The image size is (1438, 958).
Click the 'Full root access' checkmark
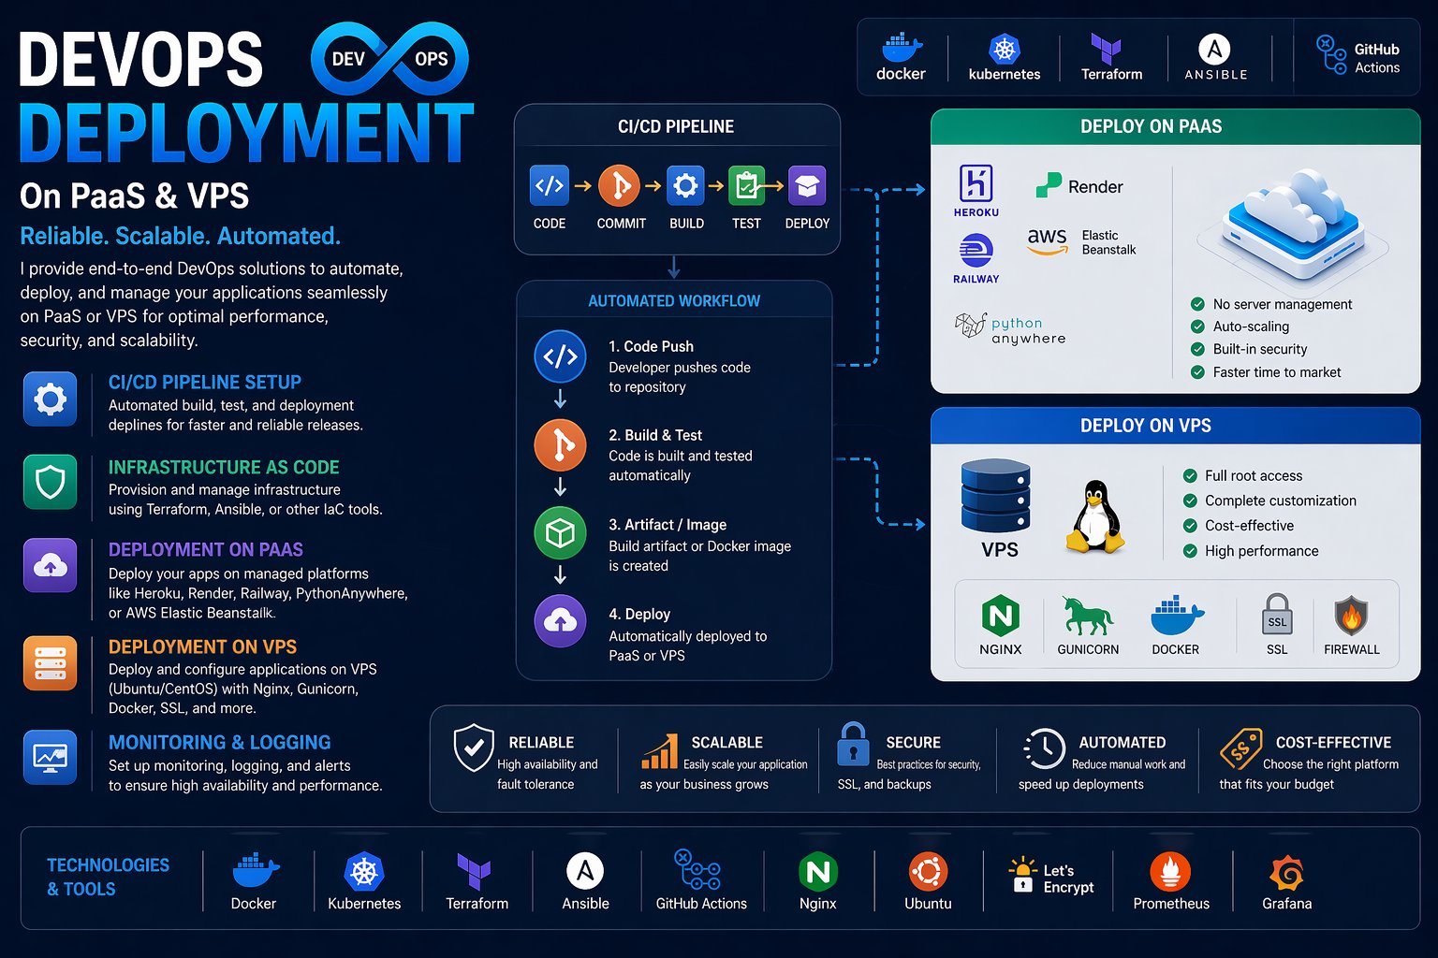pos(1190,475)
